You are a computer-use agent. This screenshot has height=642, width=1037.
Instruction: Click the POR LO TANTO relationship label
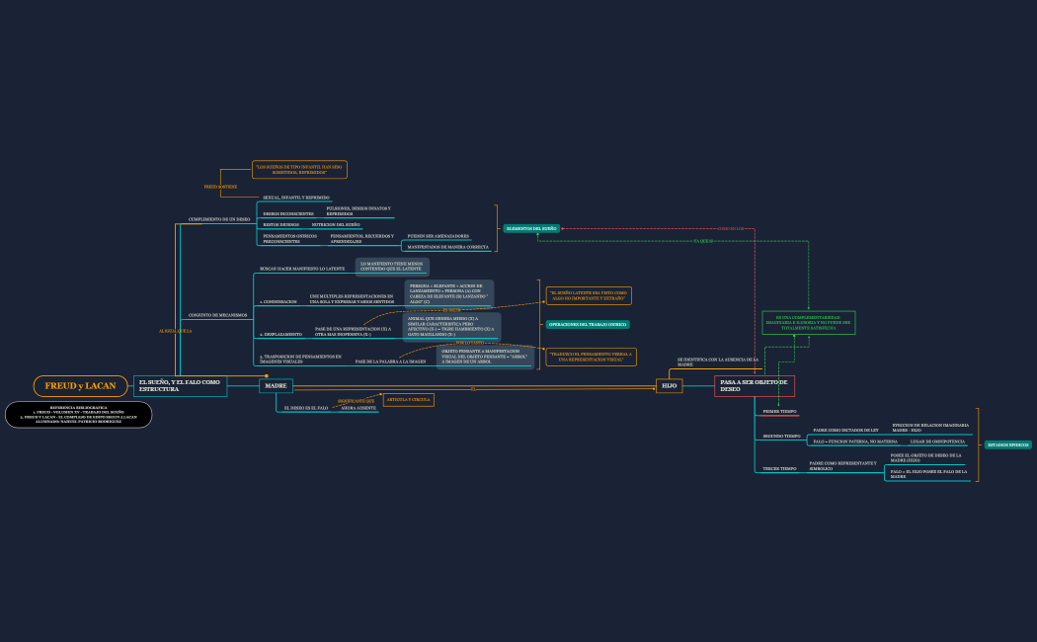(469, 343)
